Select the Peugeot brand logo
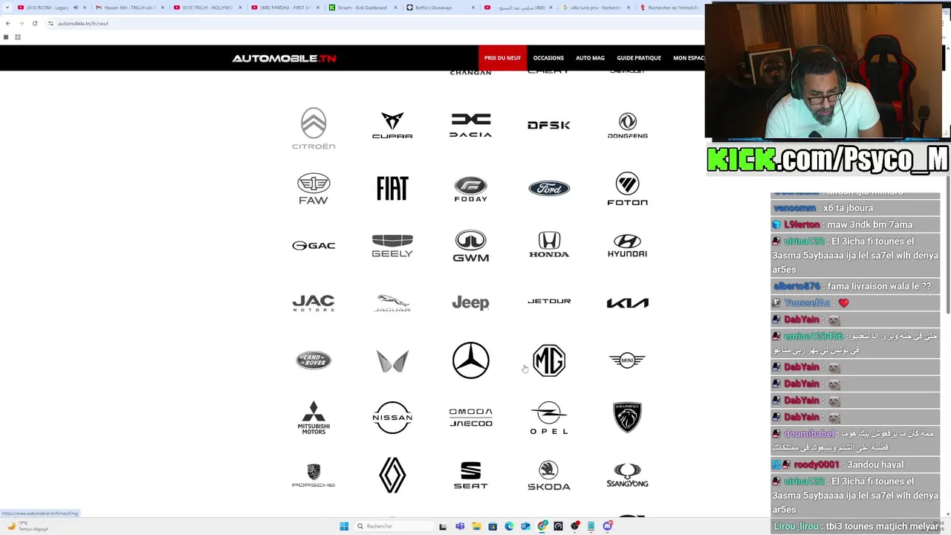The width and height of the screenshot is (951, 535). pyautogui.click(x=628, y=418)
